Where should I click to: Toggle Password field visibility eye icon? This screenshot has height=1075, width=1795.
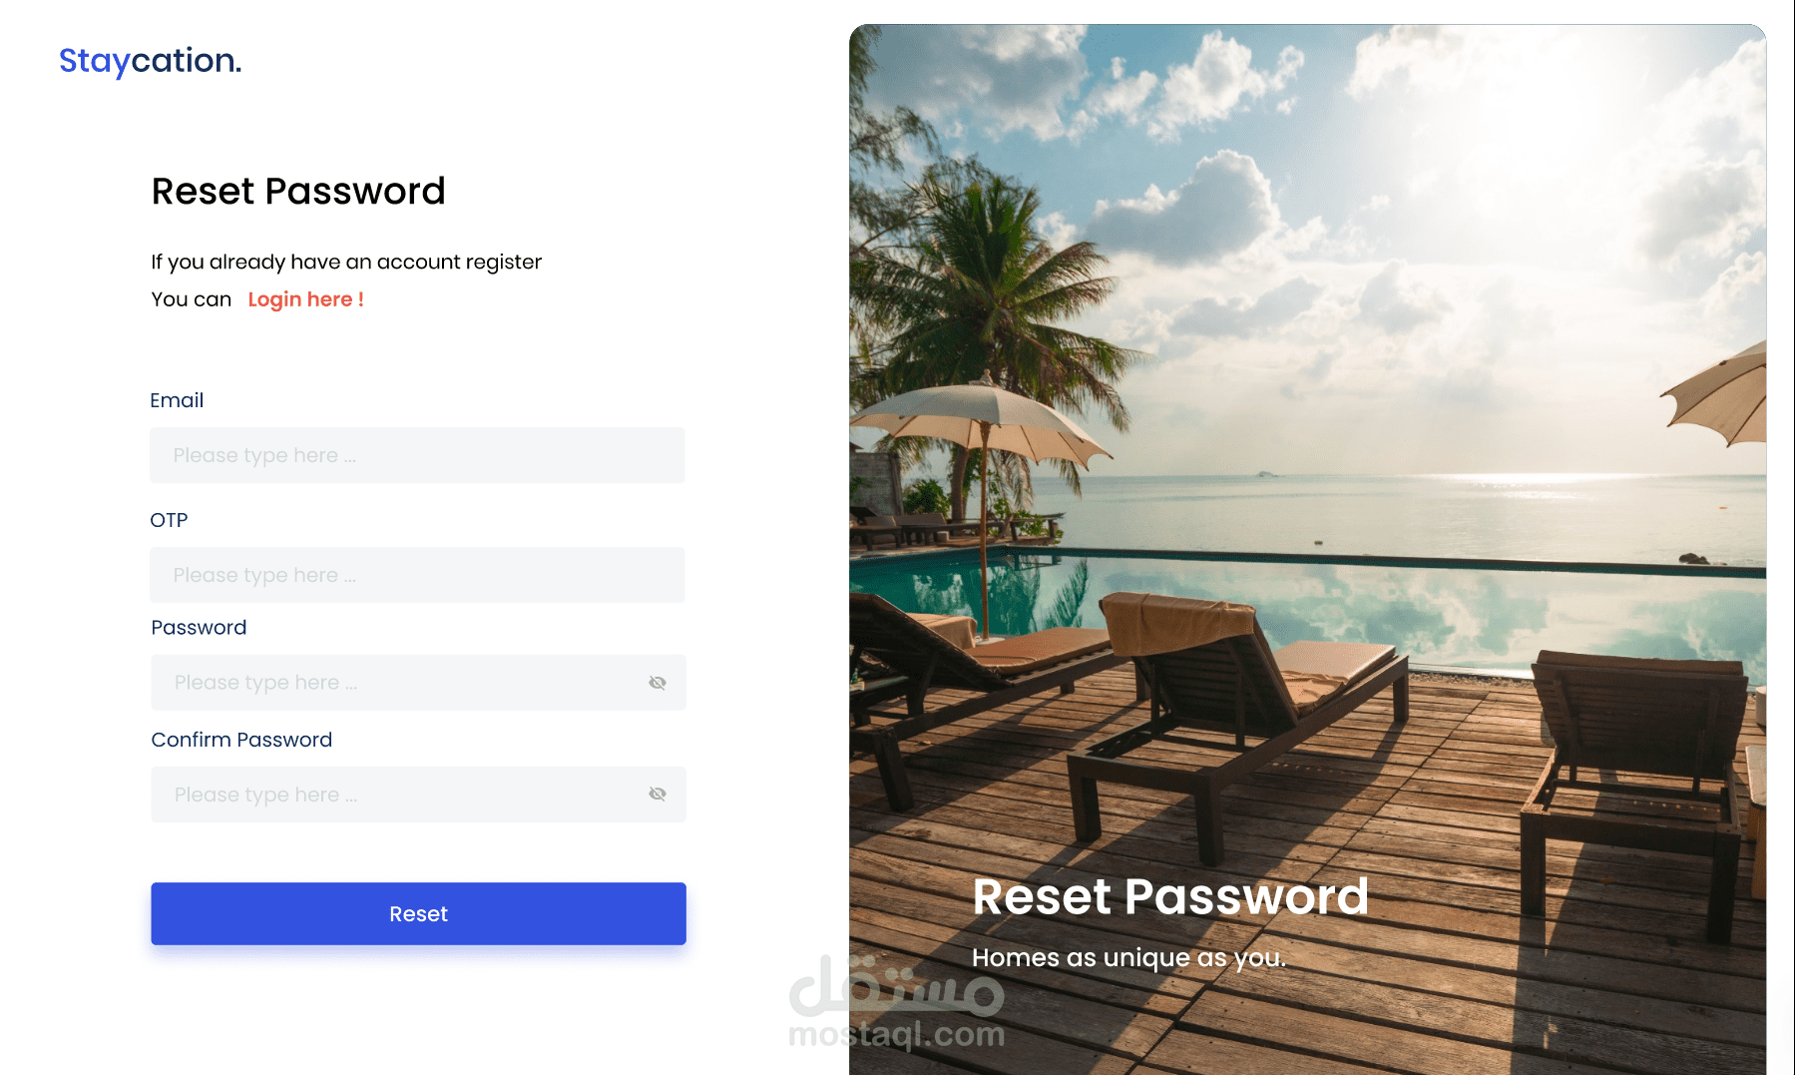(x=657, y=683)
